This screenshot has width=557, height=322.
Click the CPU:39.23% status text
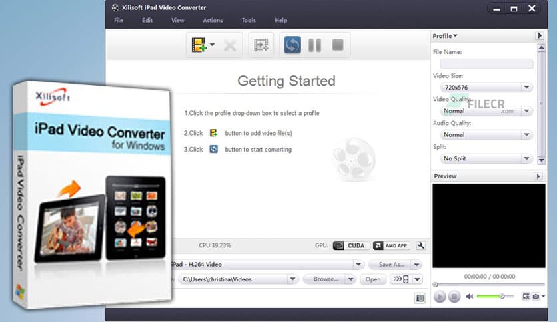coord(215,245)
